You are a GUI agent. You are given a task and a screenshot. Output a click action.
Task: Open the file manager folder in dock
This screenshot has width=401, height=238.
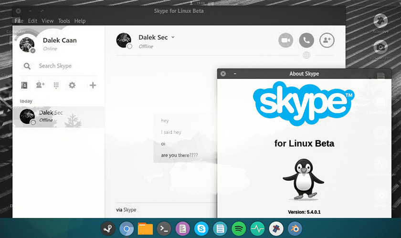point(145,228)
